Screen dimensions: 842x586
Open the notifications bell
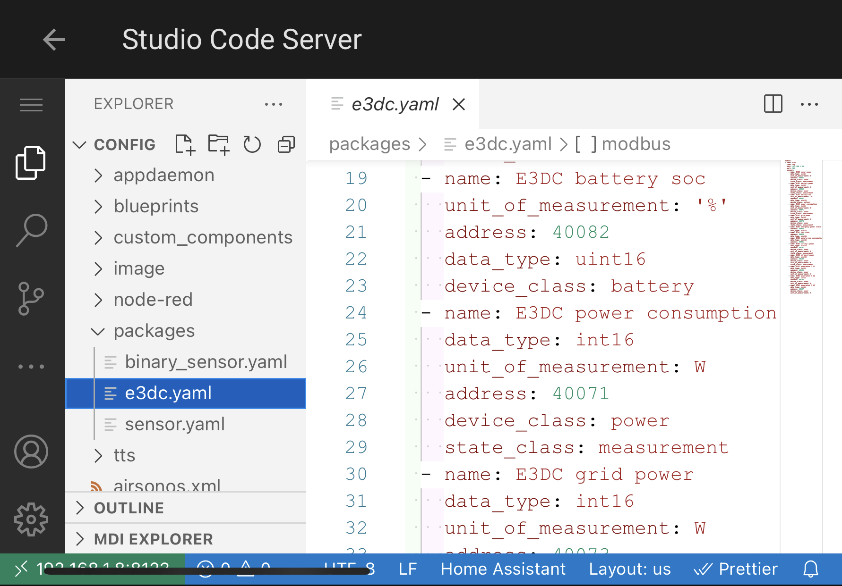click(x=810, y=569)
